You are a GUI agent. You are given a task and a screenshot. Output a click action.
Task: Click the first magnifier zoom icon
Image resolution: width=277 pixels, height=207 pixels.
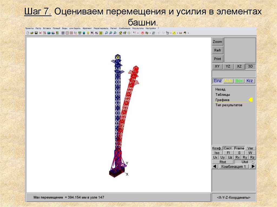pyautogui.click(x=106, y=33)
